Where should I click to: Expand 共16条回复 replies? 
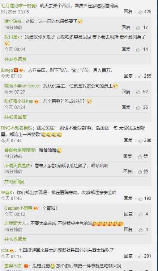click(x=15, y=239)
